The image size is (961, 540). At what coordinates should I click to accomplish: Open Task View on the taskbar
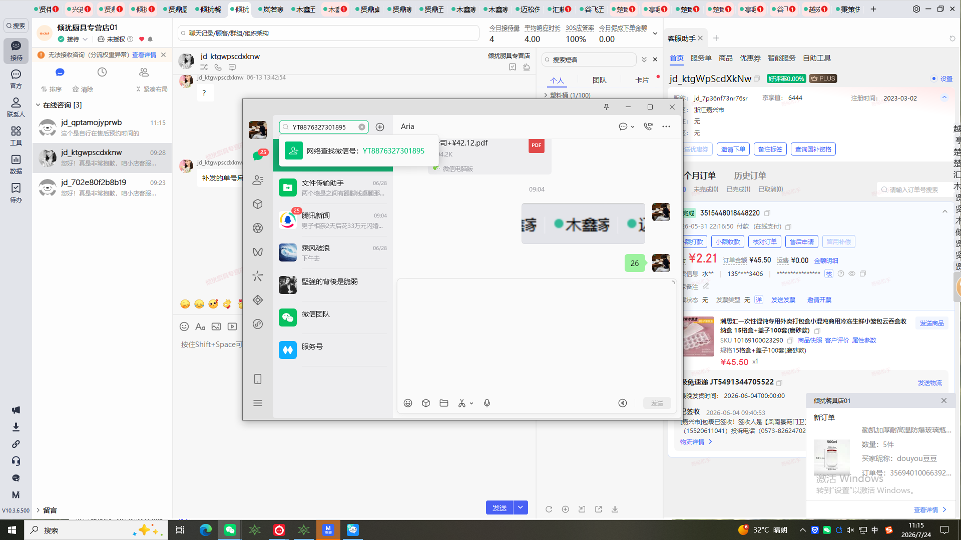180,530
